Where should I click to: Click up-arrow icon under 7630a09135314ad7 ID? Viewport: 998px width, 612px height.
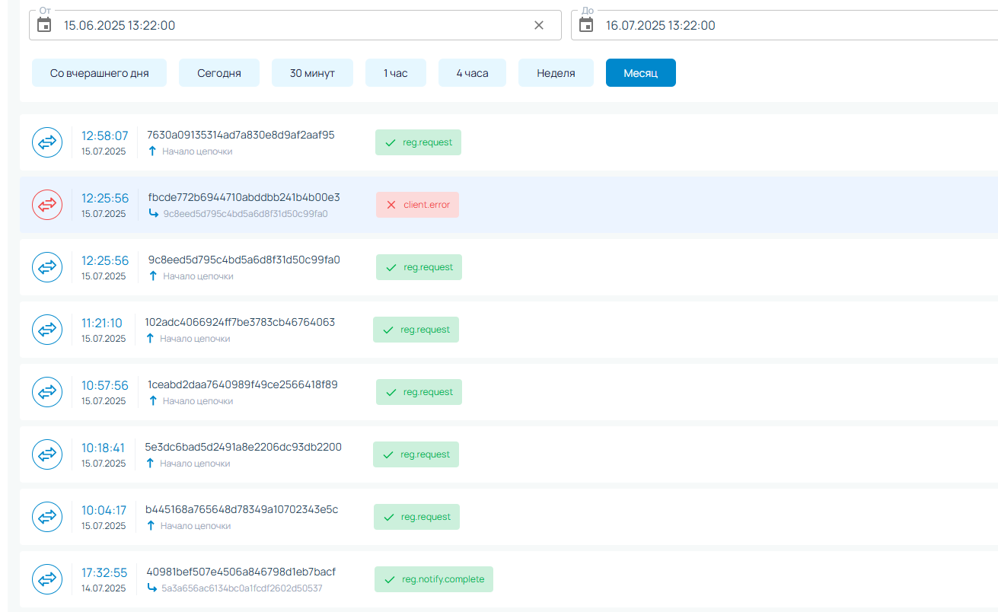pyautogui.click(x=152, y=151)
